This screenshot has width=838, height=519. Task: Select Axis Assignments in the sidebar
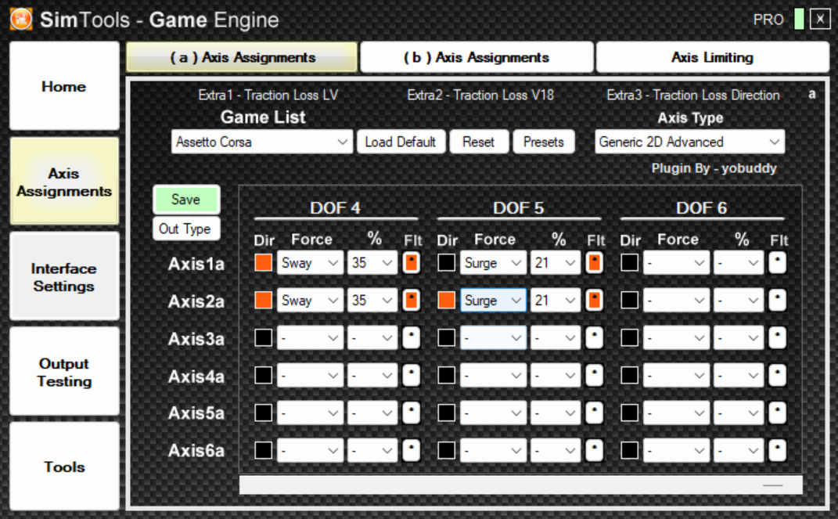64,182
